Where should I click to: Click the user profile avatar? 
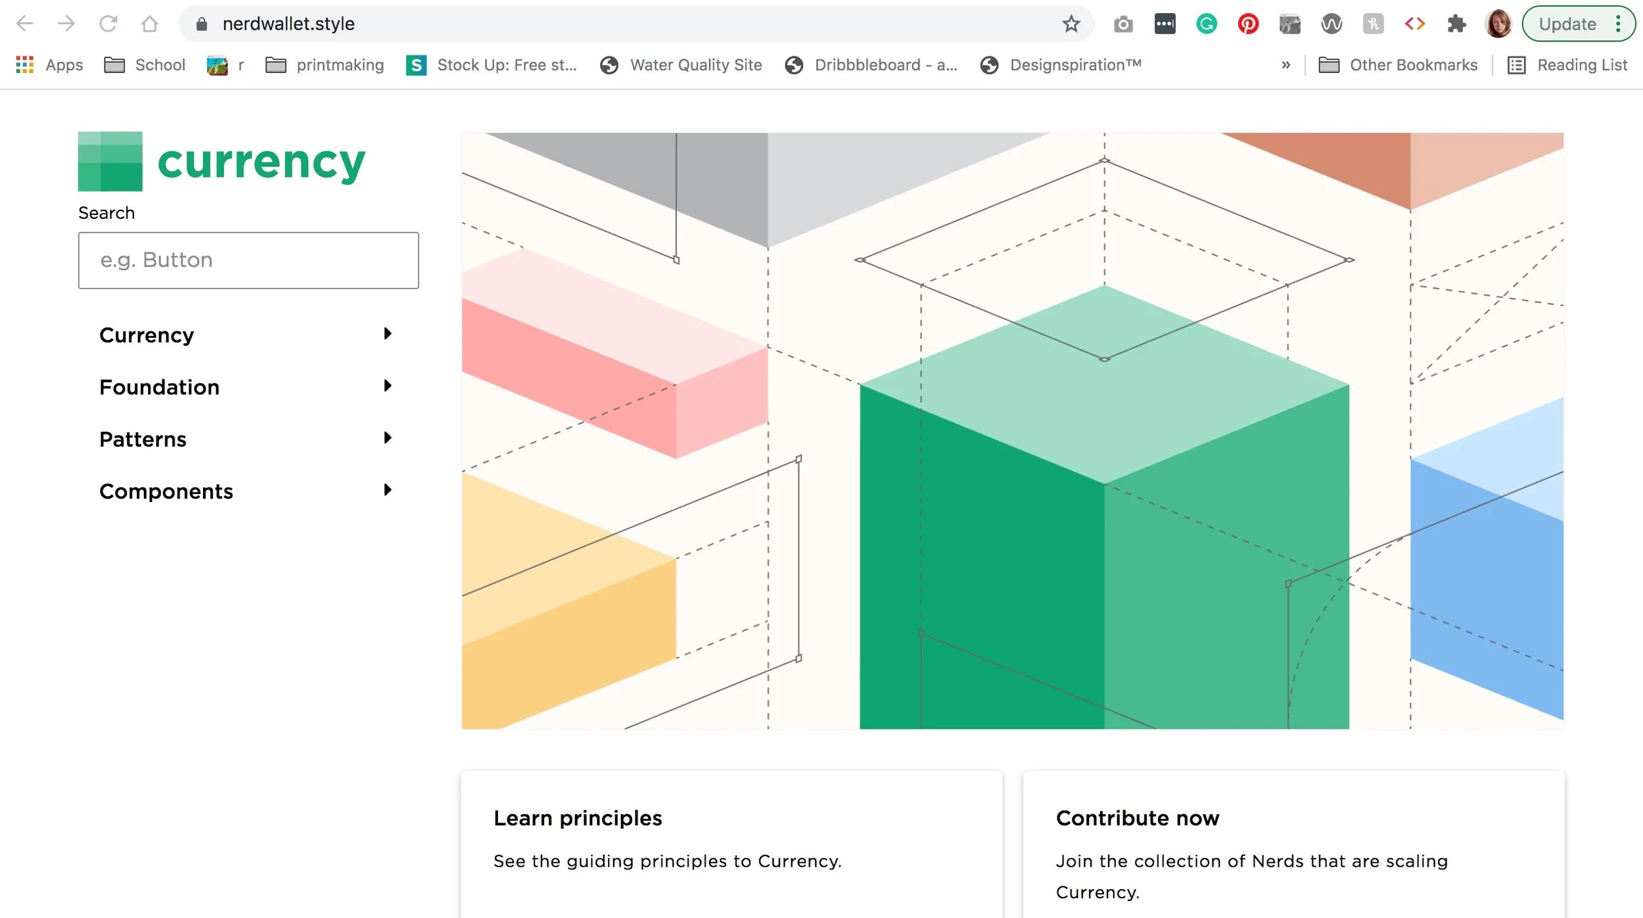coord(1498,24)
